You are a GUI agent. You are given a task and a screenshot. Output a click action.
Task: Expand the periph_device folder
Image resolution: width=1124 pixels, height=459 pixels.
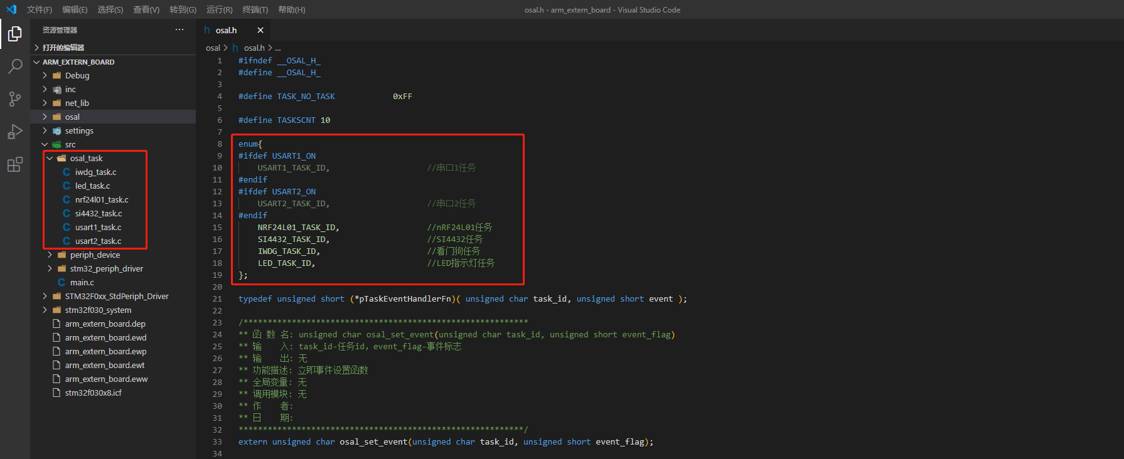[95, 255]
